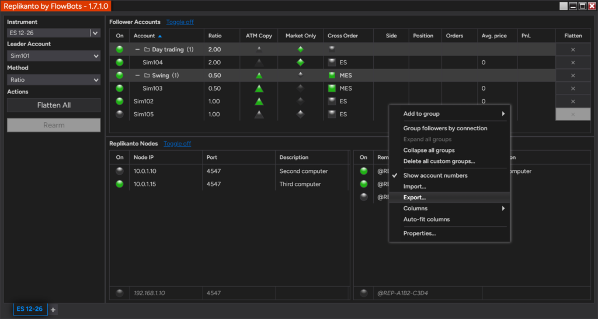Toggle Cross Order square for Sim102
This screenshot has height=319, width=598.
click(x=332, y=101)
